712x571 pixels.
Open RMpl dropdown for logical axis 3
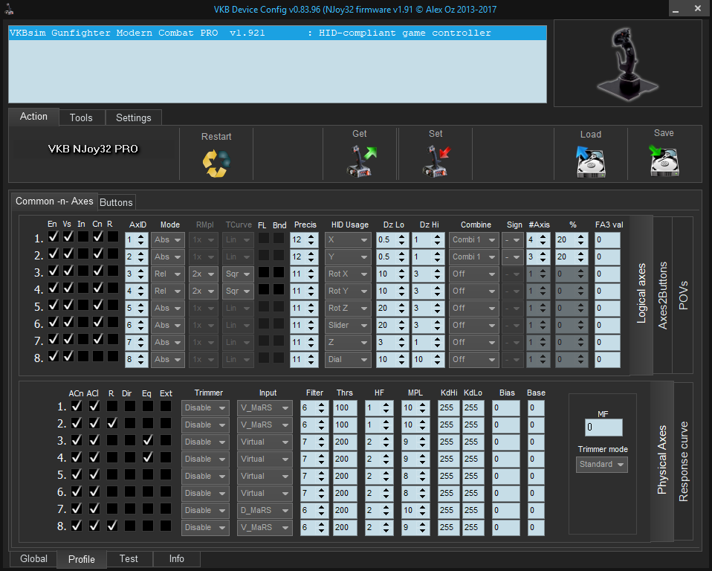point(203,274)
